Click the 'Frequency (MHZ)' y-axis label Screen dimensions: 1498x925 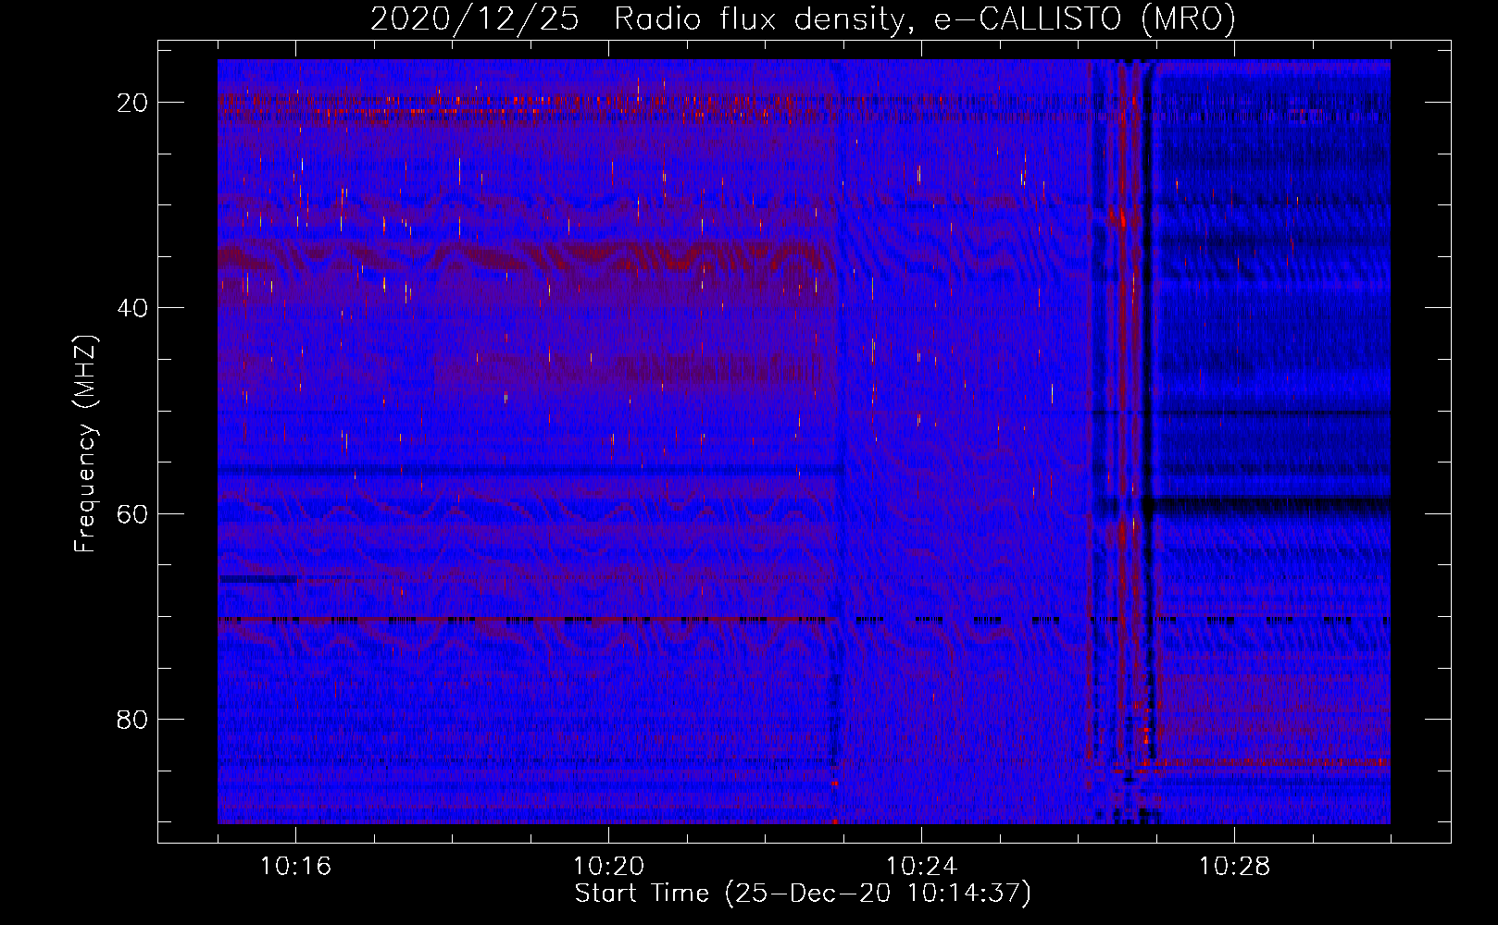pos(85,444)
